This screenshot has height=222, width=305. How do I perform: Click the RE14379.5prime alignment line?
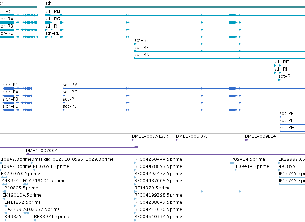(x=188, y=192)
